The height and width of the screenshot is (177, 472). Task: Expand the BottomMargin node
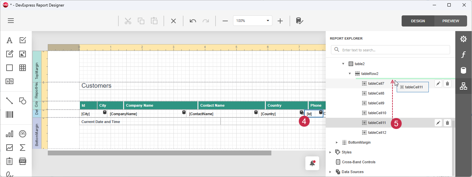pyautogui.click(x=337, y=142)
